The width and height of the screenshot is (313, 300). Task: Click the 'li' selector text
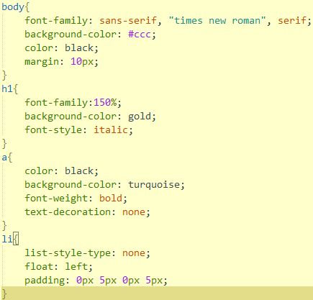click(7, 239)
